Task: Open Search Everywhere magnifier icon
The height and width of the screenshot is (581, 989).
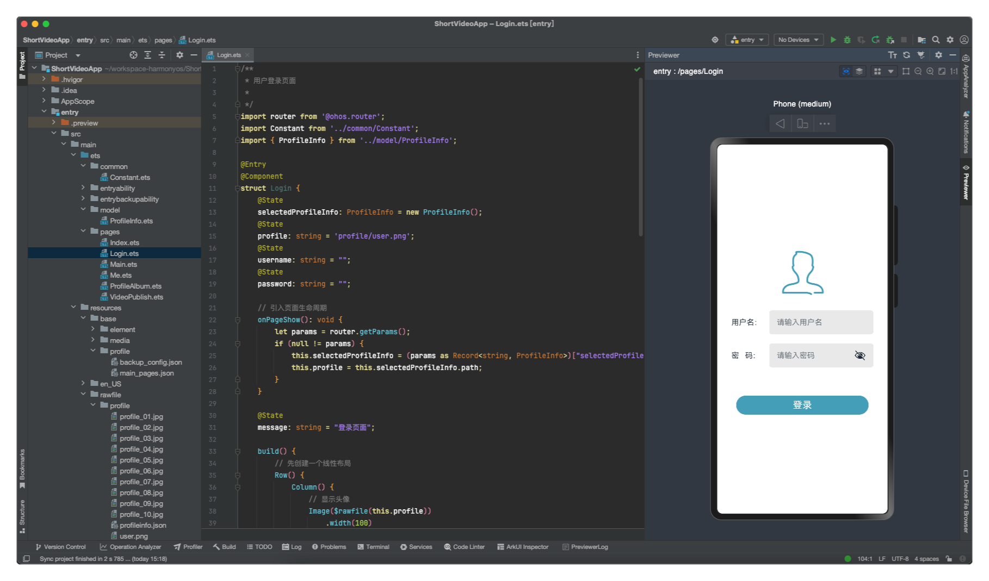Action: [x=936, y=40]
